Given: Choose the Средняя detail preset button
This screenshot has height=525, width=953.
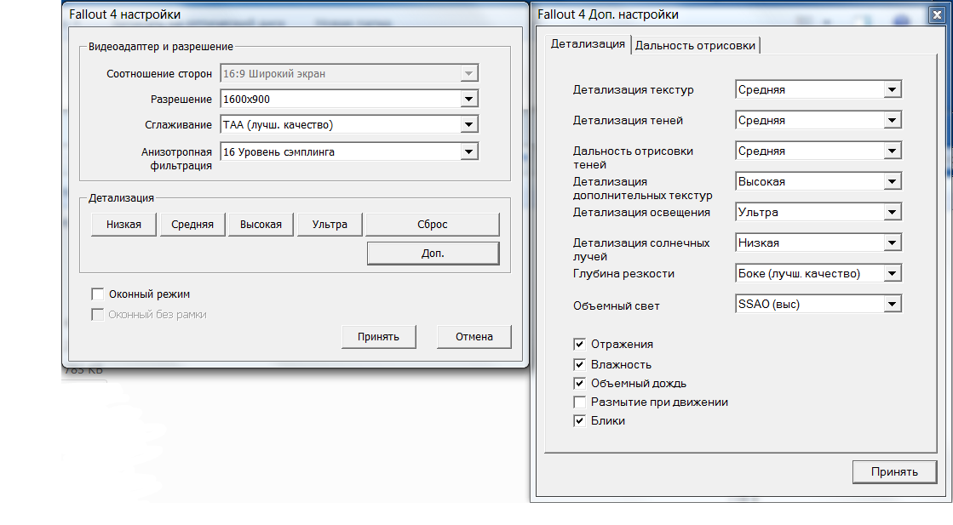Looking at the screenshot, I should coord(192,224).
